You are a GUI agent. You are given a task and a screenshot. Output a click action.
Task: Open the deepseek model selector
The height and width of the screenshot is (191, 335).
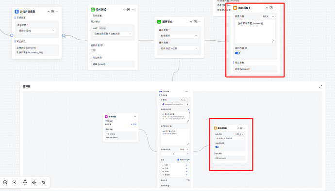(172, 104)
